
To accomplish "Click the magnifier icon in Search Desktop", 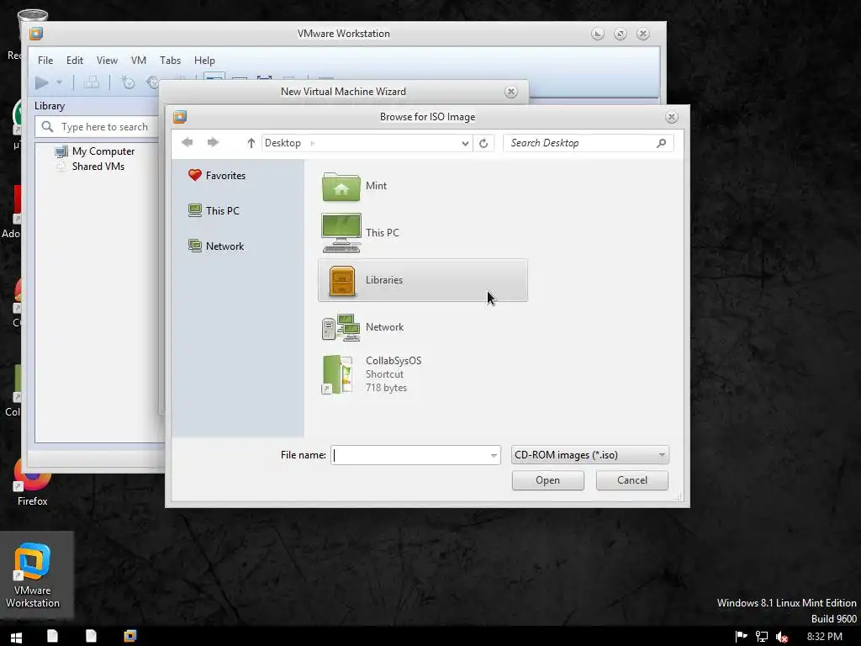I will pos(661,143).
